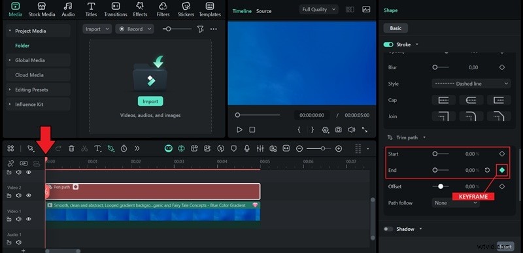
Task: Open the timeline layout grid icon
Action: (x=10, y=148)
